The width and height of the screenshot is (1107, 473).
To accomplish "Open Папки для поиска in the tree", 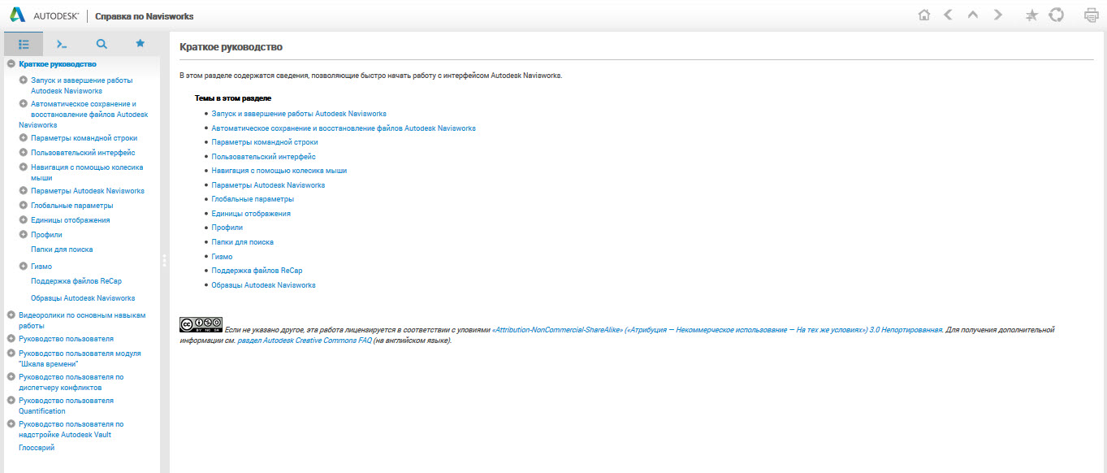I will pos(62,250).
